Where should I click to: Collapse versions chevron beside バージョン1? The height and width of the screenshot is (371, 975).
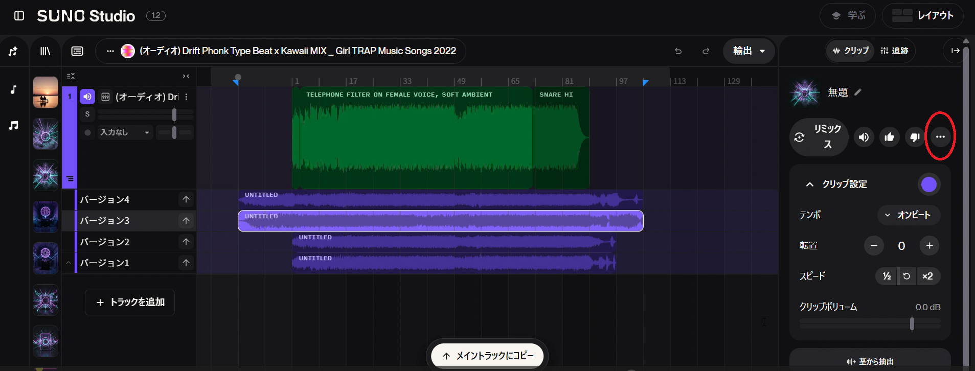[69, 263]
